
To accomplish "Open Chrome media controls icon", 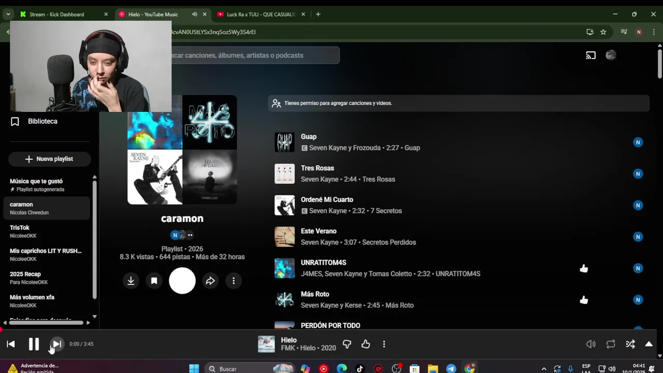I will click(624, 32).
